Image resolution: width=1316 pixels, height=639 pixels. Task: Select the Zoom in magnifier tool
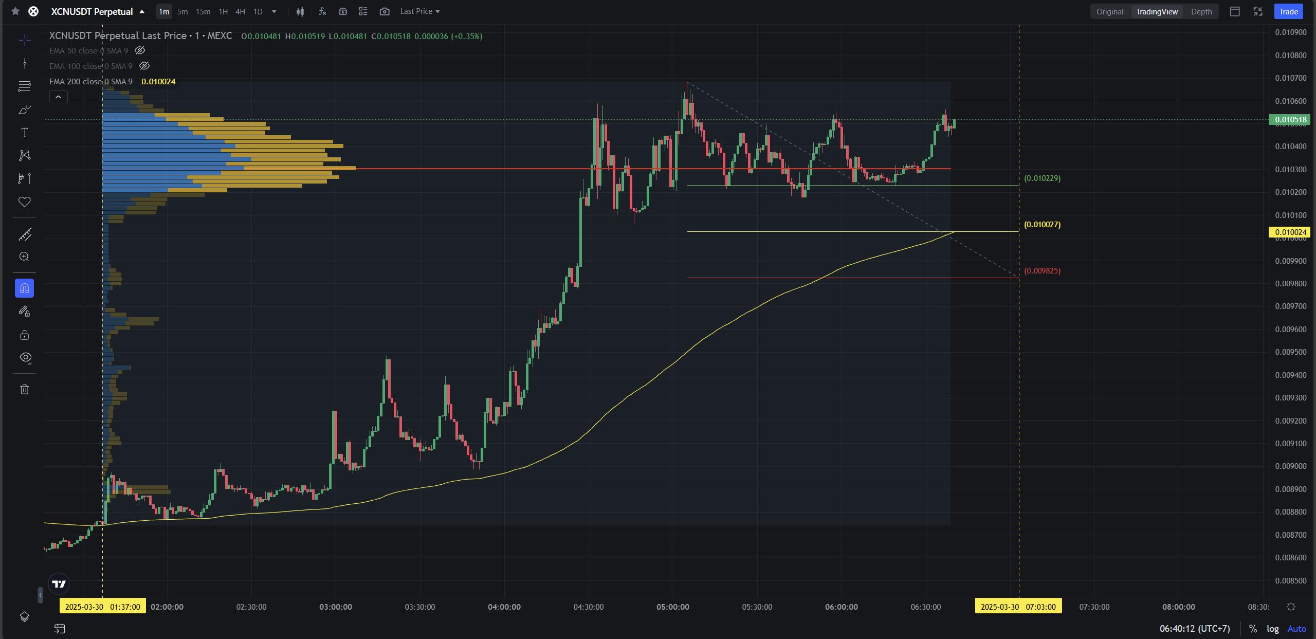pyautogui.click(x=24, y=257)
